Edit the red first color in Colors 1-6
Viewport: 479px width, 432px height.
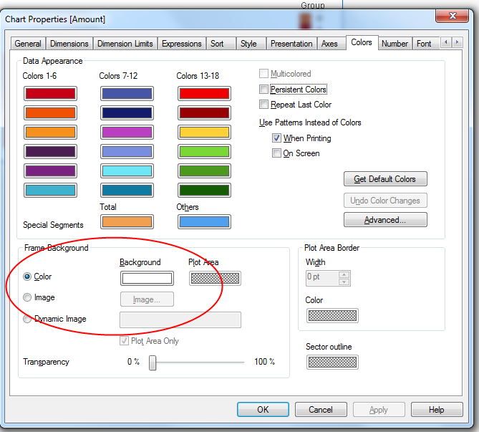click(50, 94)
